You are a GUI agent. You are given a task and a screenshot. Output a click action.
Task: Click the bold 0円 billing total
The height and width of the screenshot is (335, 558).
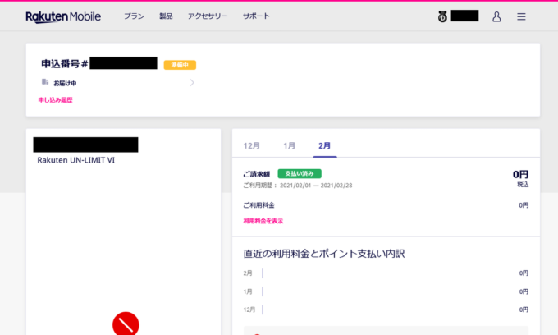(x=520, y=174)
